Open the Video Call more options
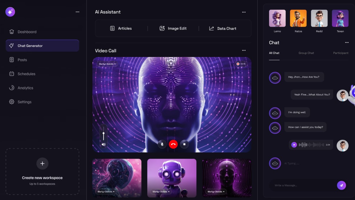This screenshot has width=355, height=200. 244,51
